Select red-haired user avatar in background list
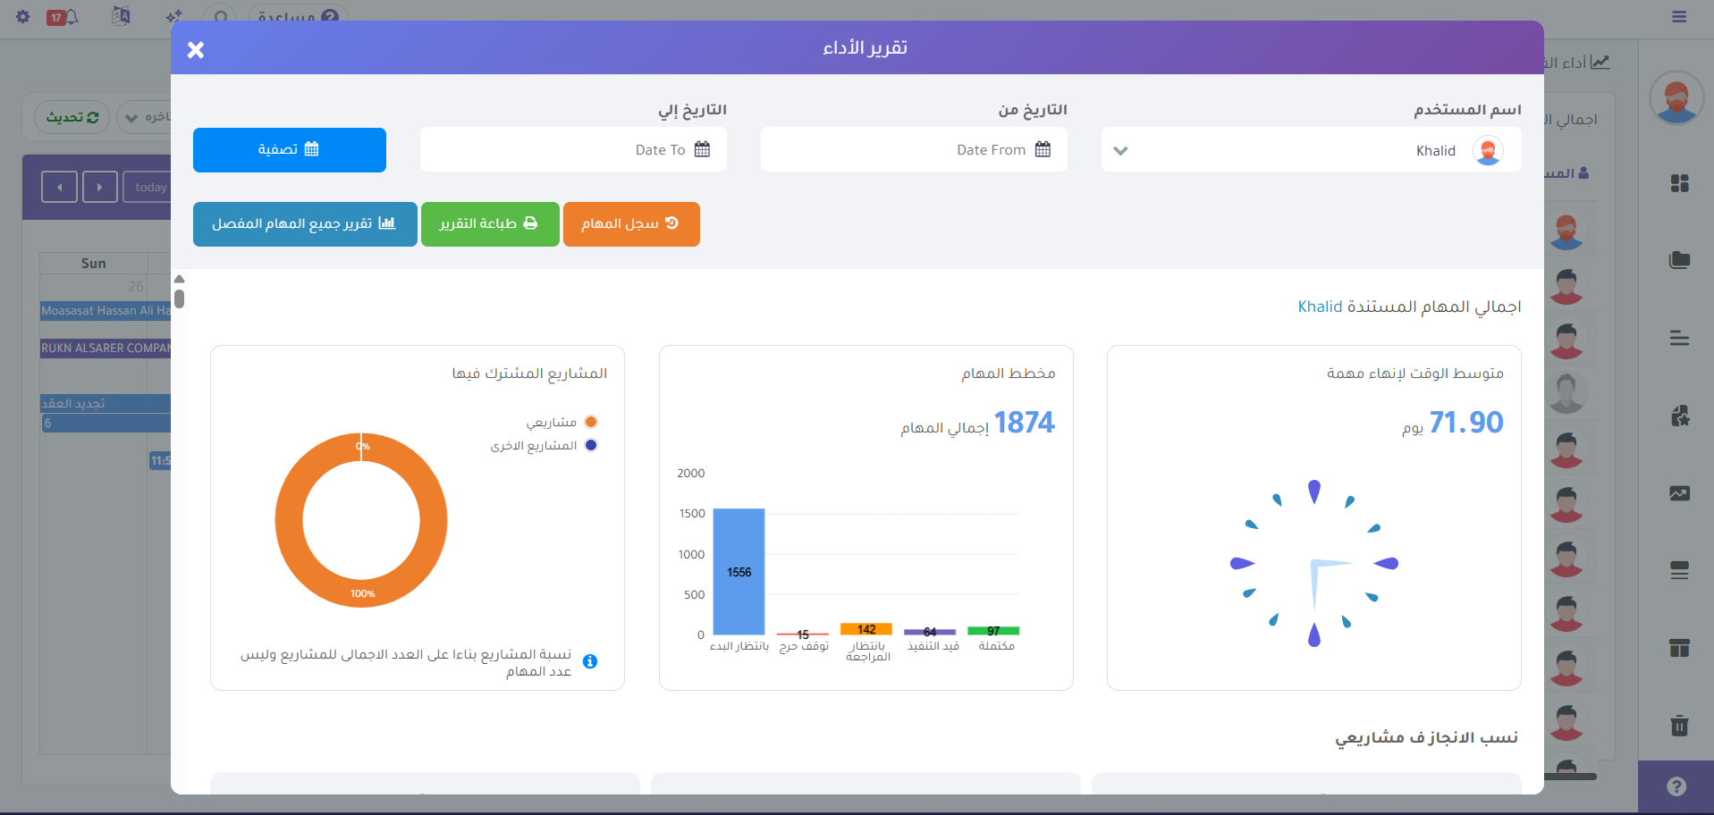This screenshot has height=815, width=1714. click(x=1566, y=232)
